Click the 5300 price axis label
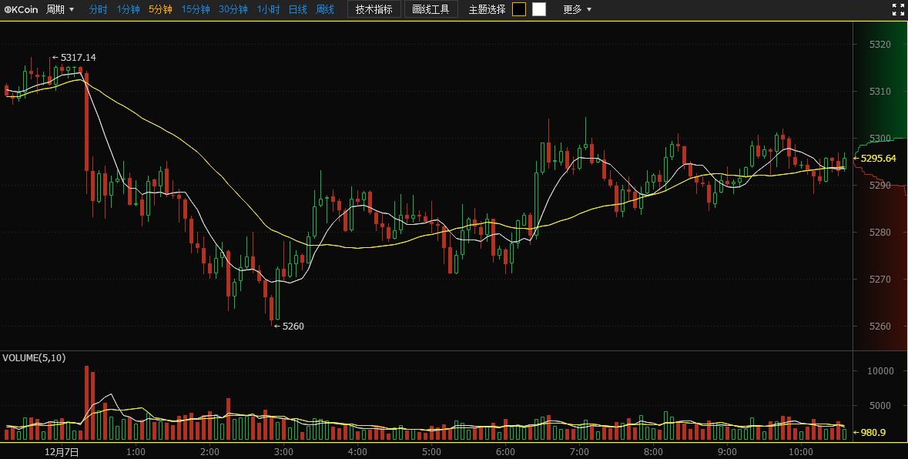This screenshot has height=459, width=908. pyautogui.click(x=880, y=139)
